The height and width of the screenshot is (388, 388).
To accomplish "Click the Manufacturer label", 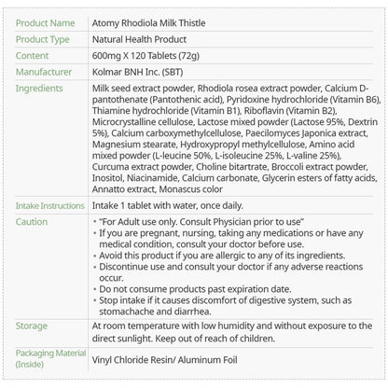I will pyautogui.click(x=44, y=72).
